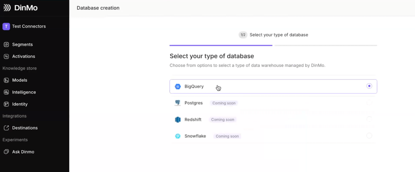415x172 pixels.
Task: Click the DinMo brand name text
Action: (x=26, y=8)
